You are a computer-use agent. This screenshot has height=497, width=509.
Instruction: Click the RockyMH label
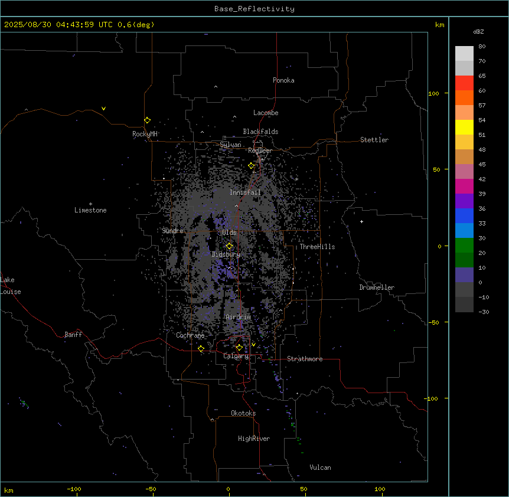point(145,134)
